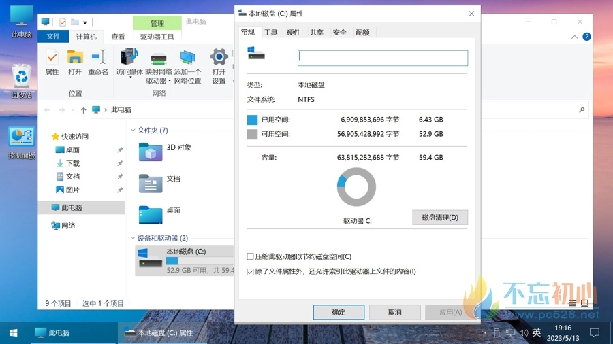Open the recent locations dropdown in the navigation bar

[x=73, y=110]
